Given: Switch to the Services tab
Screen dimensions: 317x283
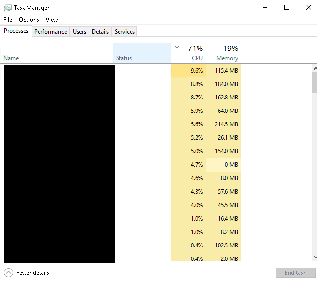Looking at the screenshot, I should coord(125,32).
